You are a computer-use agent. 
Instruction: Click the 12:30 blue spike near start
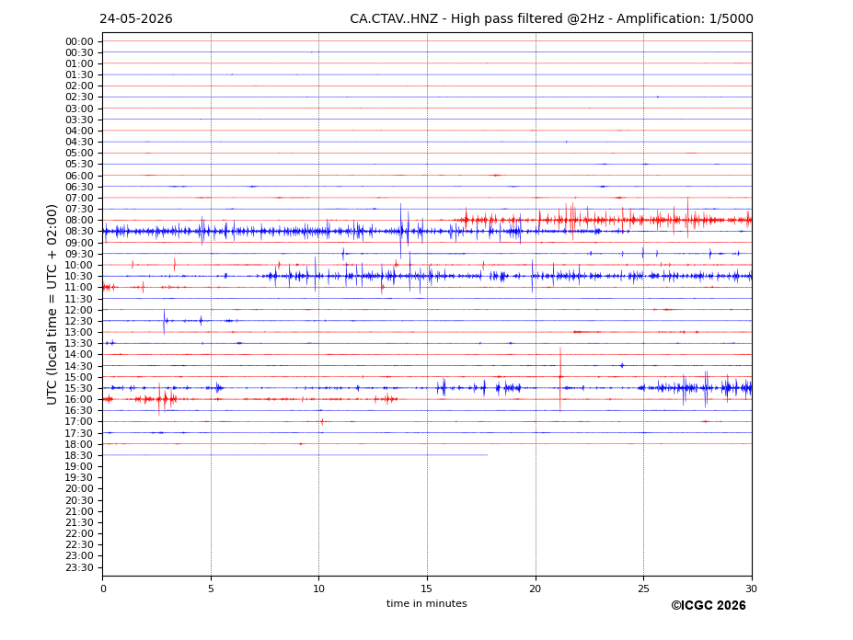165,321
